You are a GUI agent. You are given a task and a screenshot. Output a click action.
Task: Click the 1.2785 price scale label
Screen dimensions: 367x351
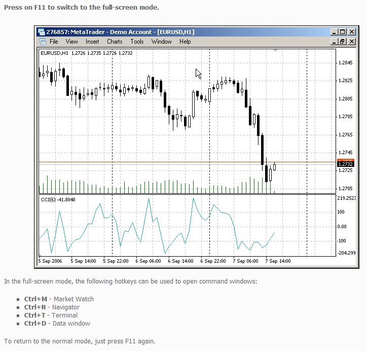(x=346, y=117)
